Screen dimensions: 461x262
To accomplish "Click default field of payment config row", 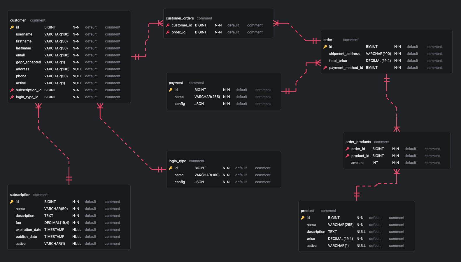I will [241, 104].
